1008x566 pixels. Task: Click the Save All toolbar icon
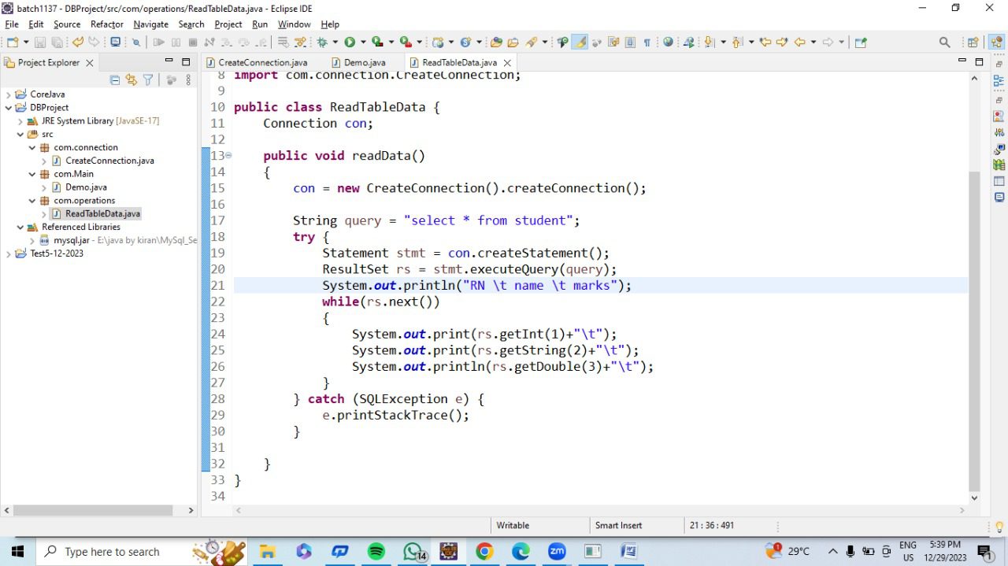(57, 43)
